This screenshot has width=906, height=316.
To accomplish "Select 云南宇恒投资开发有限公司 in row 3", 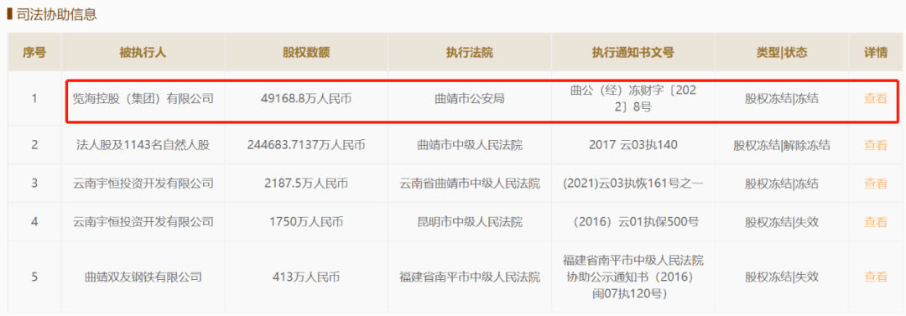I will (143, 184).
